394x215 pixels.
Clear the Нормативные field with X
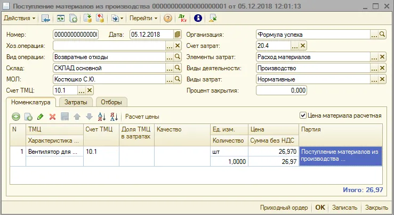pos(382,79)
